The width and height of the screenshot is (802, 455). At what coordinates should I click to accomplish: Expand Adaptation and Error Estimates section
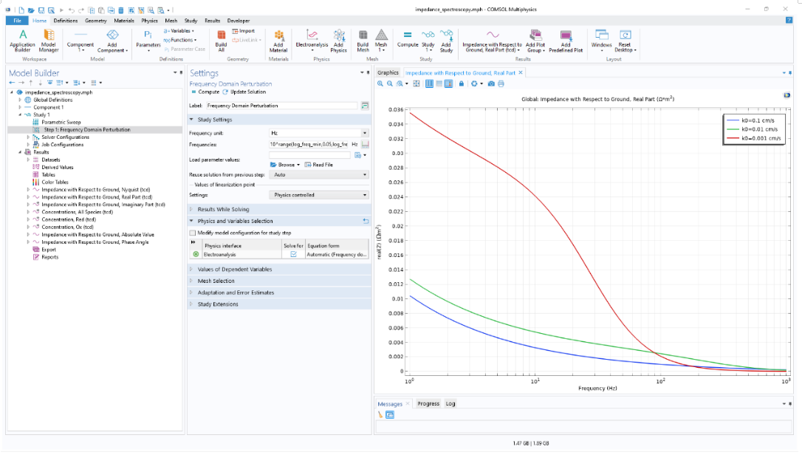tap(191, 292)
